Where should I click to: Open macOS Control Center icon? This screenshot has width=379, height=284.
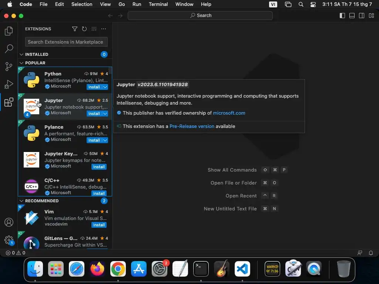coord(313,4)
